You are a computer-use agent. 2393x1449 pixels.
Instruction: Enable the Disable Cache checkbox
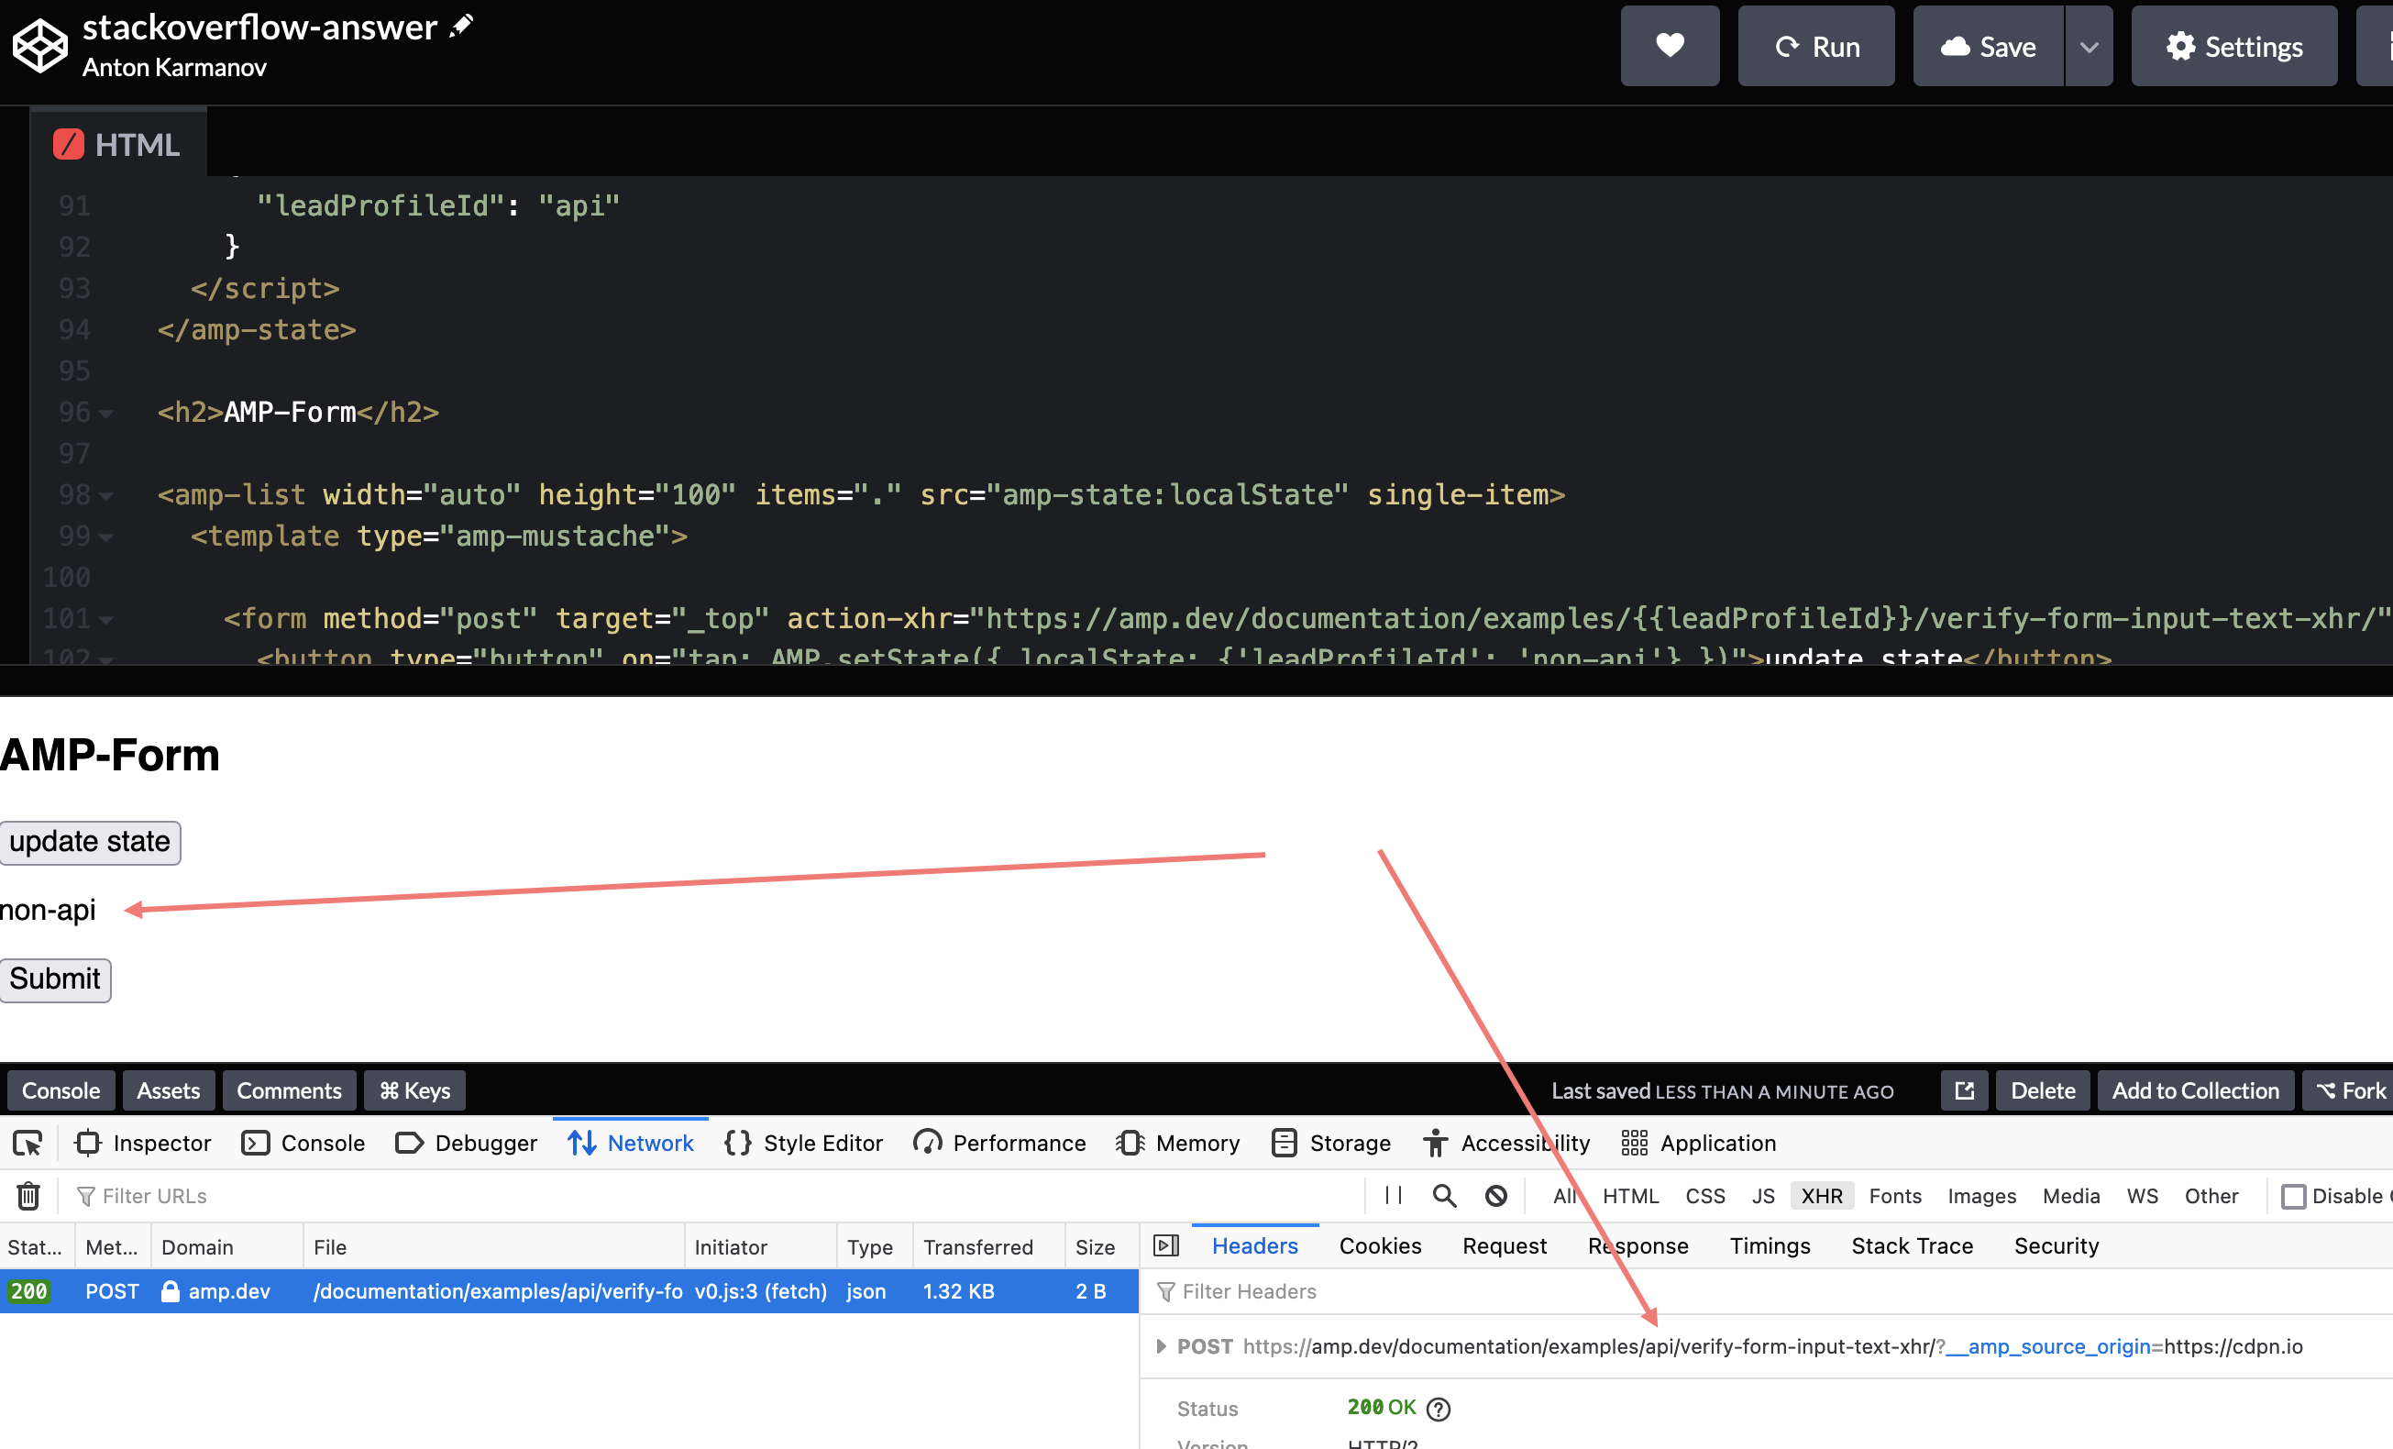point(2295,1197)
